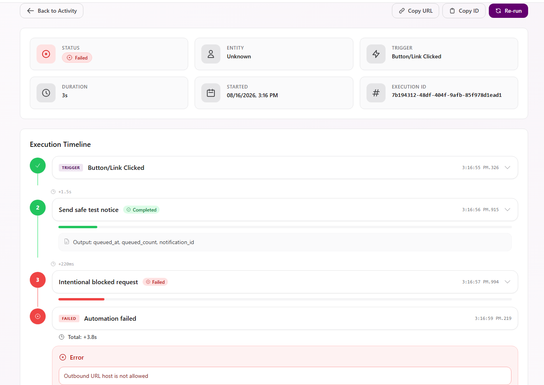Click the Error circle-X icon

point(63,357)
